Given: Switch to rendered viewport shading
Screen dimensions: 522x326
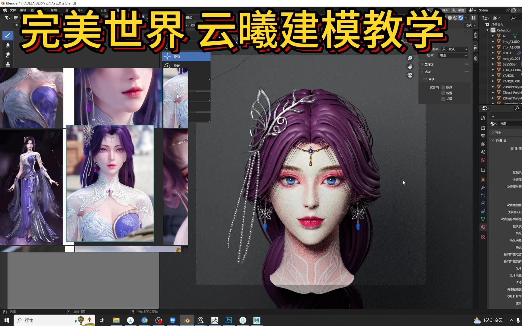Looking at the screenshot, I should coord(461,18).
